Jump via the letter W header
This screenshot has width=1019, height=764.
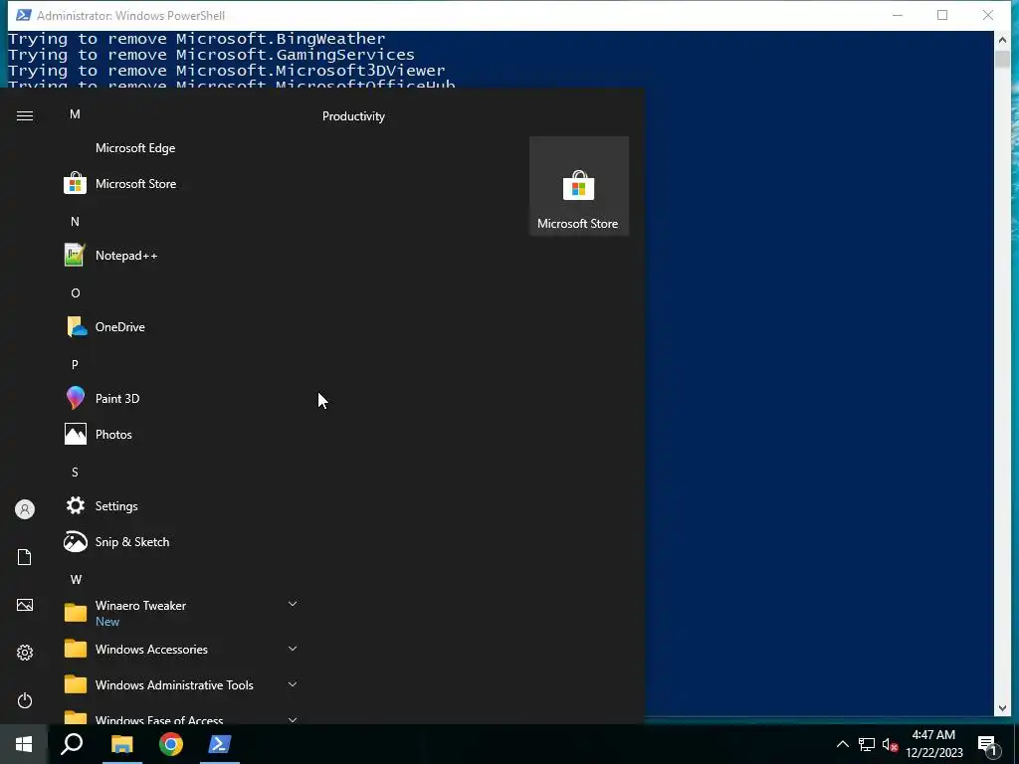76,580
